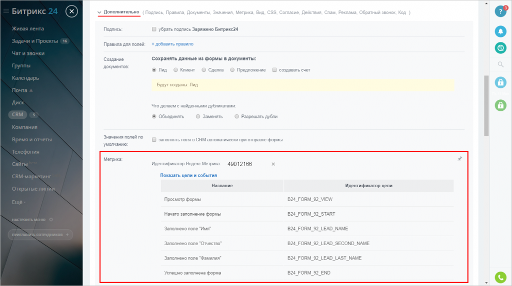Click the blue lock icon
Screen dimensions: 512x286
[x=500, y=82]
